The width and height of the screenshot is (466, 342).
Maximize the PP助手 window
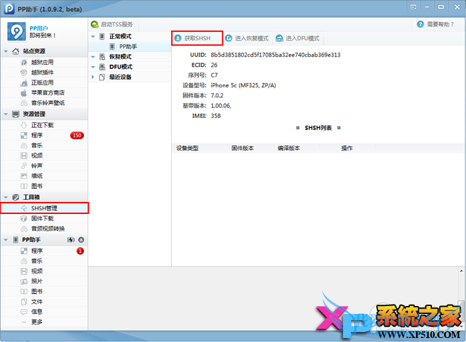441,7
